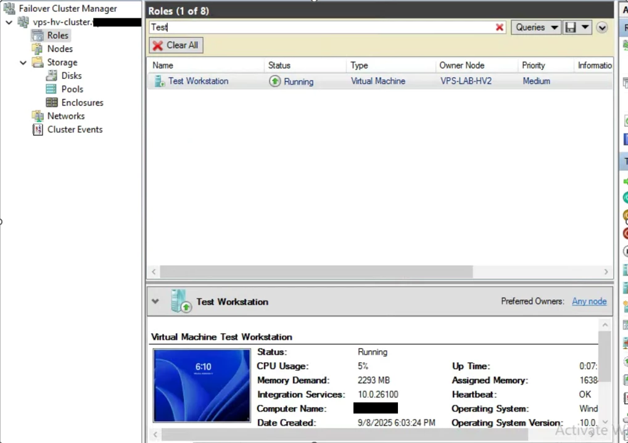Sort by the Owner Node column header
The height and width of the screenshot is (443, 628).
[462, 65]
